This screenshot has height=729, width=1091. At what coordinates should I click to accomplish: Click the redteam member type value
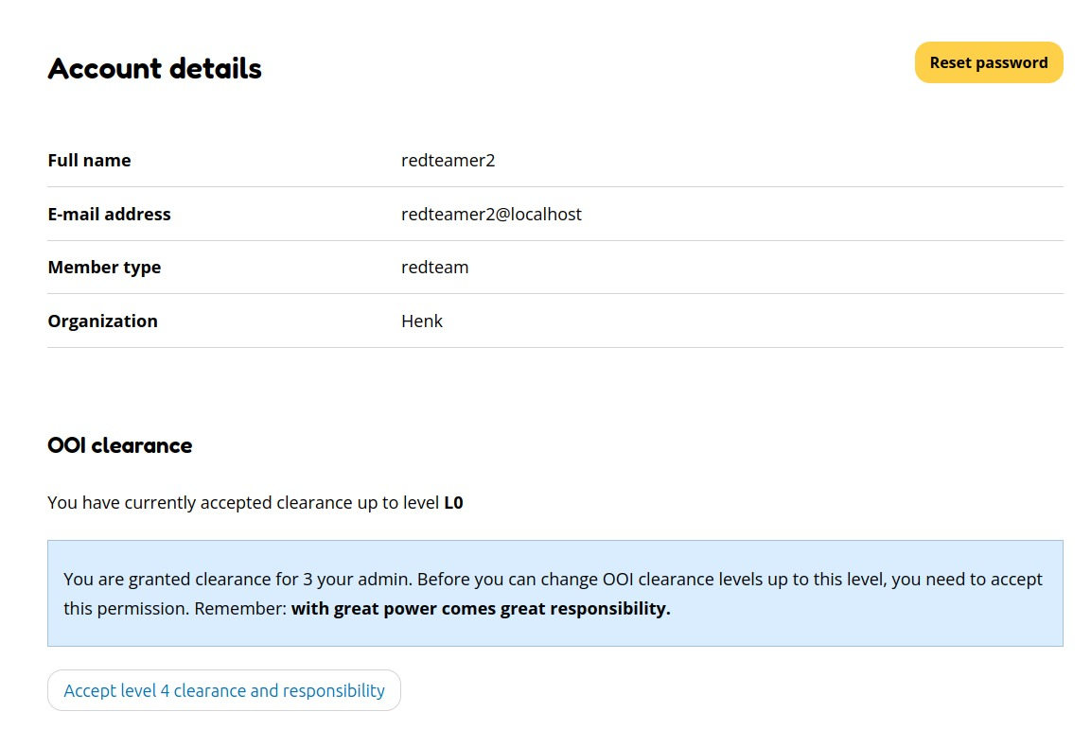435,267
